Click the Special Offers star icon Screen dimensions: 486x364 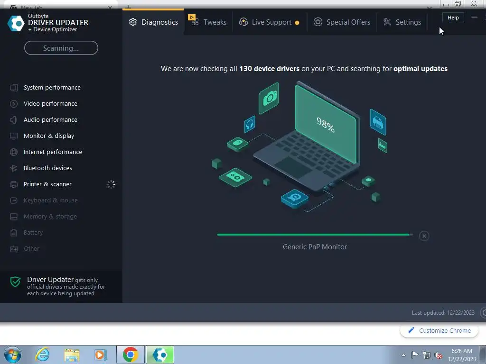tap(318, 22)
